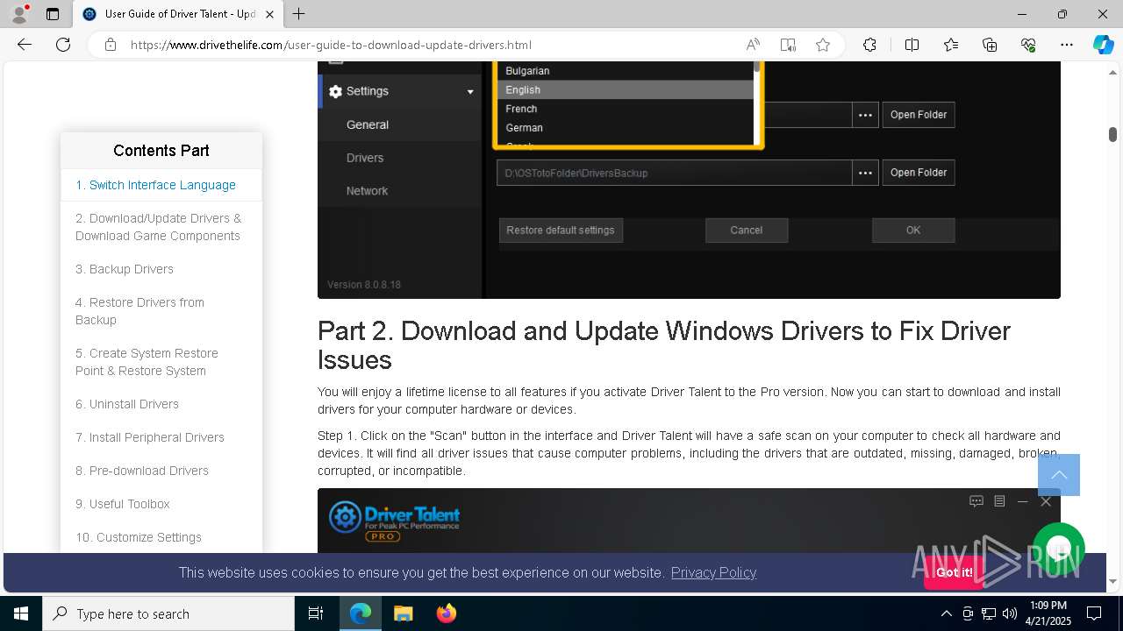Open the green chat bubble widget
The width and height of the screenshot is (1123, 631).
click(1059, 549)
